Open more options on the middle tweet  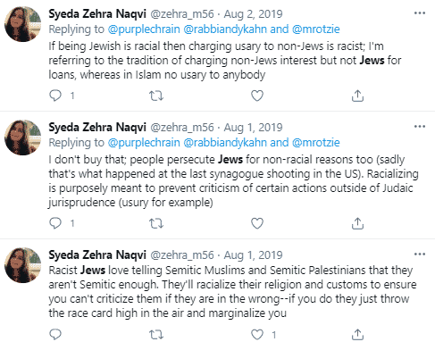tap(420, 127)
